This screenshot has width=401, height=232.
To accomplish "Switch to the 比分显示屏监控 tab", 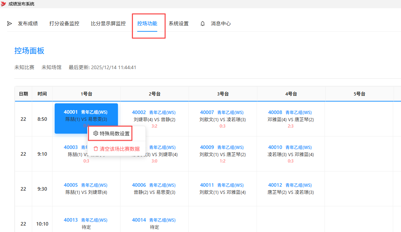I will (x=108, y=23).
